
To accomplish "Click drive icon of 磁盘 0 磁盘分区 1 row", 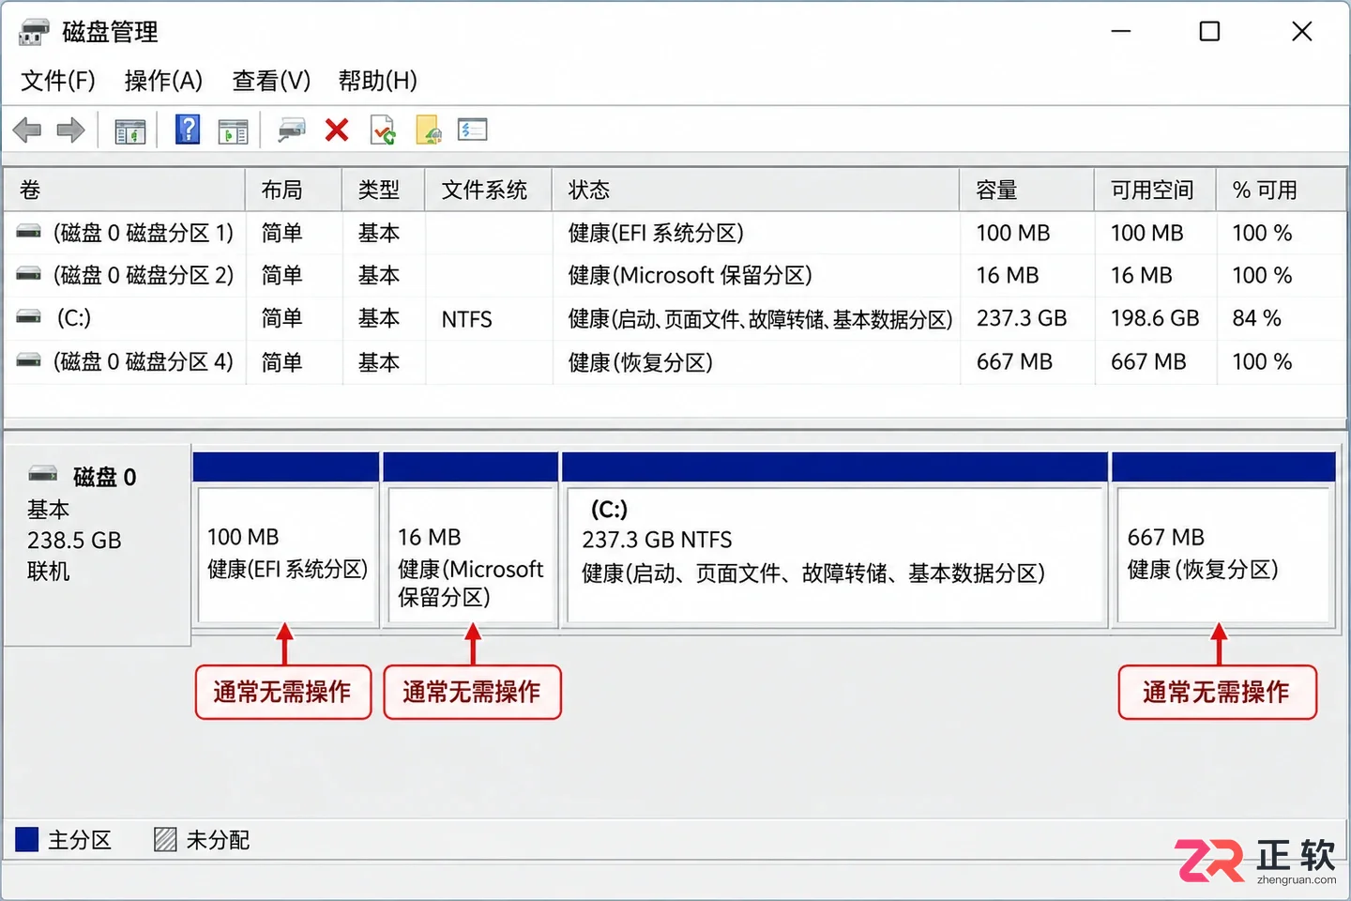I will pyautogui.click(x=29, y=231).
